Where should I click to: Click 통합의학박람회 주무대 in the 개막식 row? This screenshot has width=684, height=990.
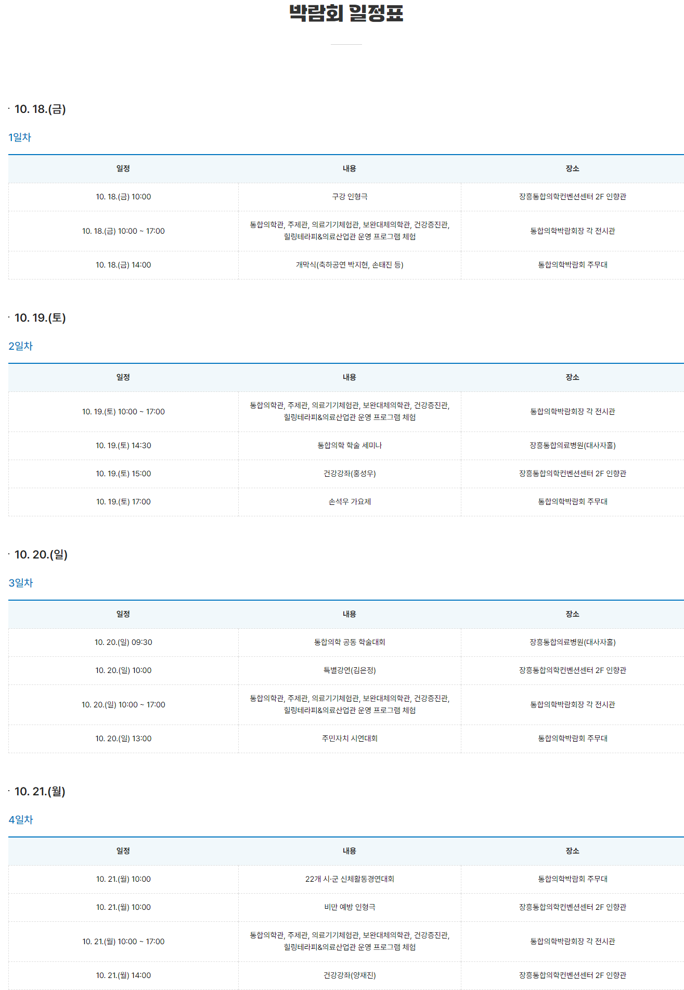point(573,265)
